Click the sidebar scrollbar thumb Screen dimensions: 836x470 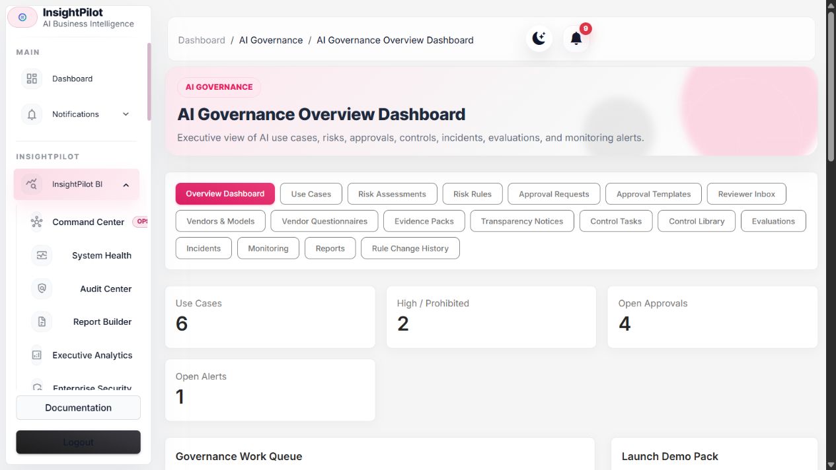click(x=149, y=82)
